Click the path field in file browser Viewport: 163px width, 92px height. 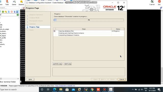tap(8, 15)
